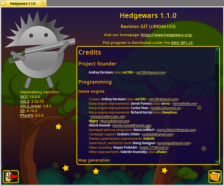Click nemo@m8y.org email link
This screenshot has height=186, width=224.
(185, 103)
